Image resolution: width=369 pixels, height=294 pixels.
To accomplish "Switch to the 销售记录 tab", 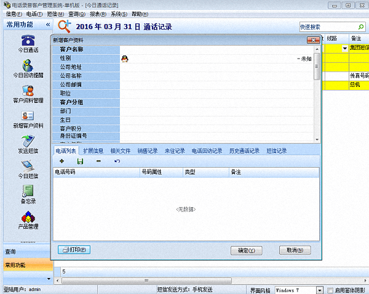I will coord(148,150).
